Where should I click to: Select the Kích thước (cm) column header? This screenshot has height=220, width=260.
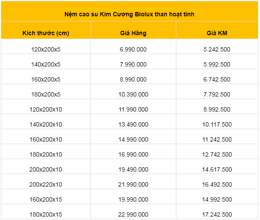coord(46,33)
